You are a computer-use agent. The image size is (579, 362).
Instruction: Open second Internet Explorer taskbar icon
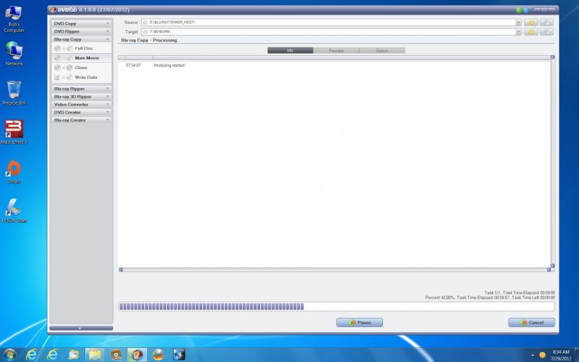tap(52, 354)
